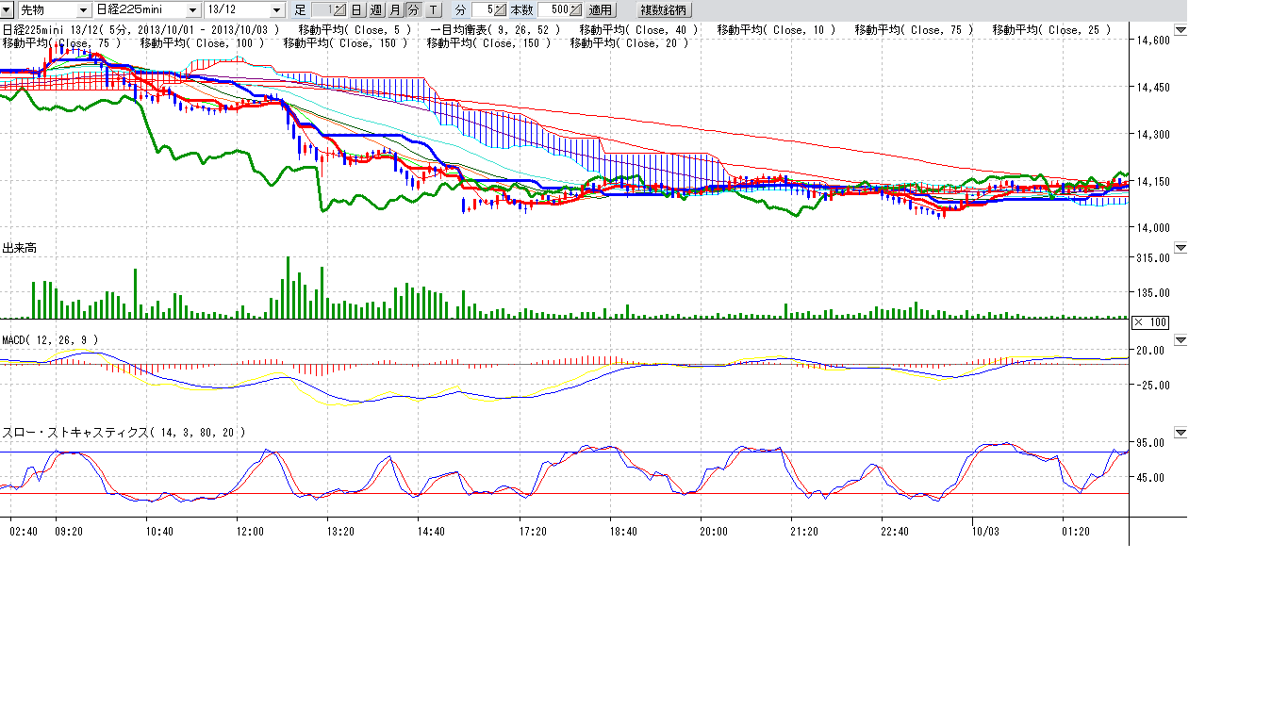Switch to monthly (月) candles
The width and height of the screenshot is (1288, 724).
pyautogui.click(x=394, y=9)
